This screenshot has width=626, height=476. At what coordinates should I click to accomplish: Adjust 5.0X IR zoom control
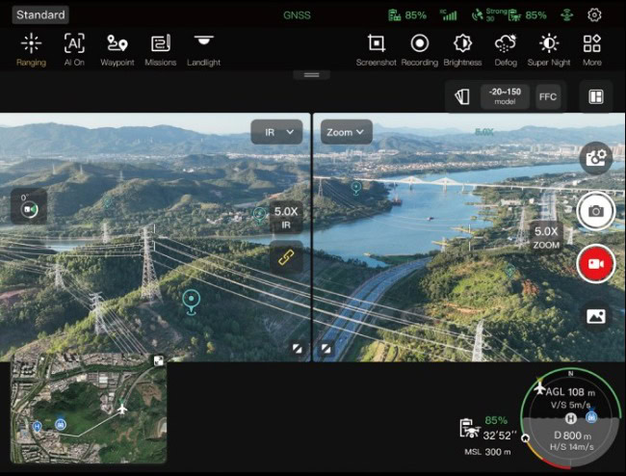pos(286,217)
